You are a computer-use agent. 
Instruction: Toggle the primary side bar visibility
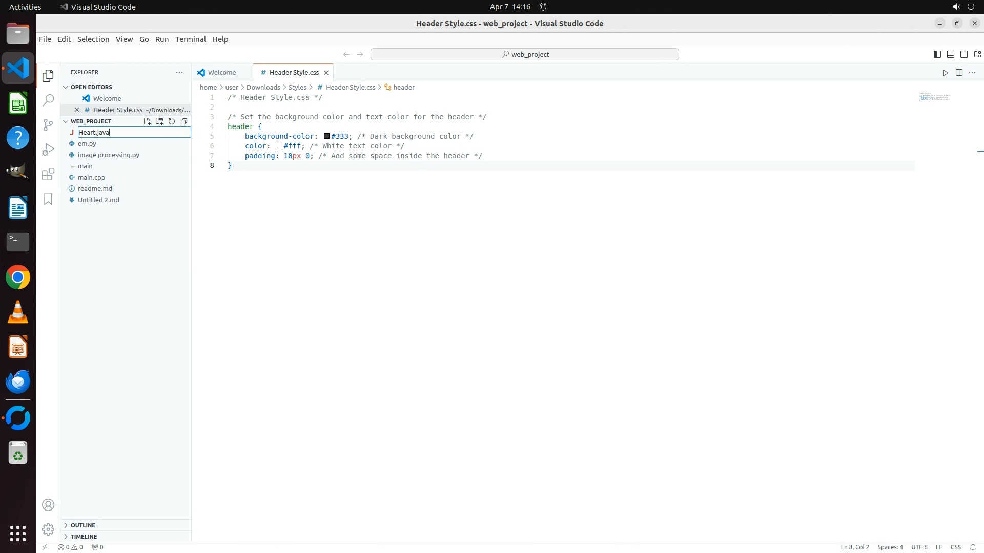(937, 54)
